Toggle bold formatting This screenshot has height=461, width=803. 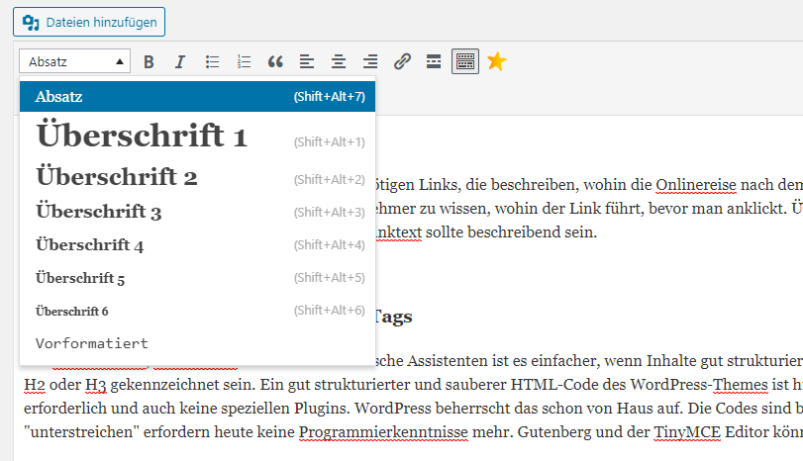[x=149, y=62]
